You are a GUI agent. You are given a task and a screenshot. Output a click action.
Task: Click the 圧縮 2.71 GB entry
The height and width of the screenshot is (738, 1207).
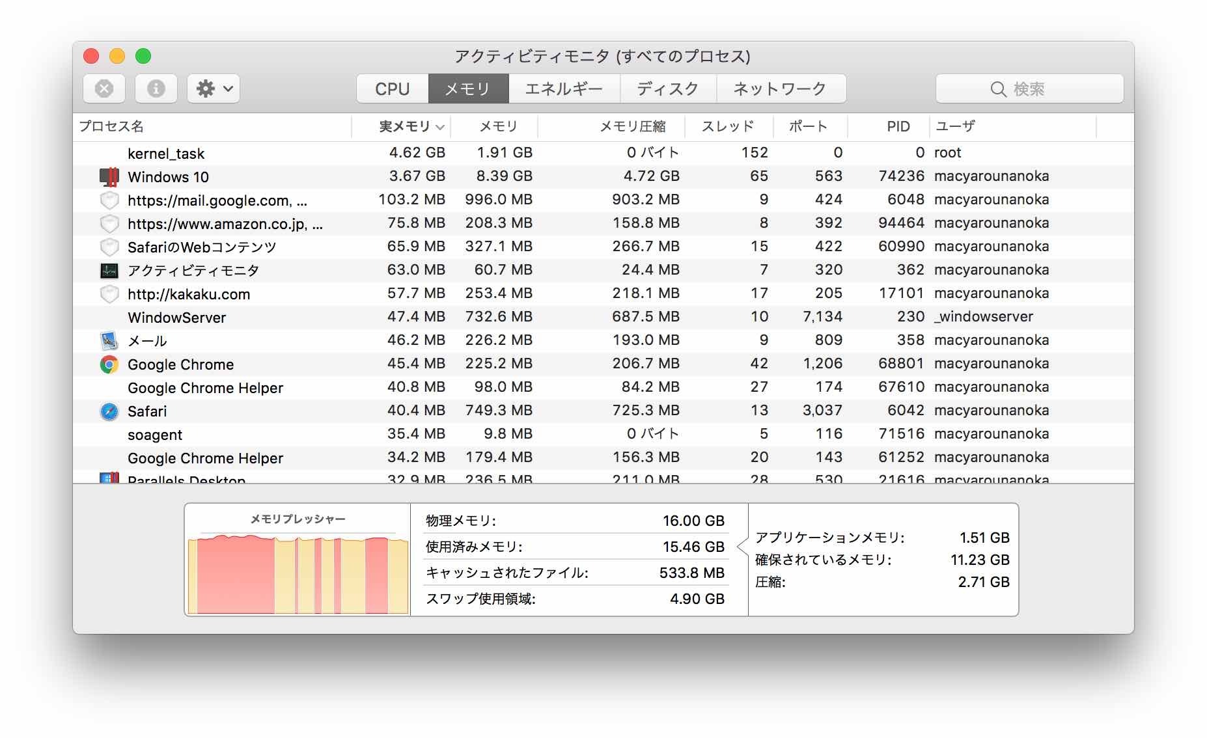click(x=882, y=582)
